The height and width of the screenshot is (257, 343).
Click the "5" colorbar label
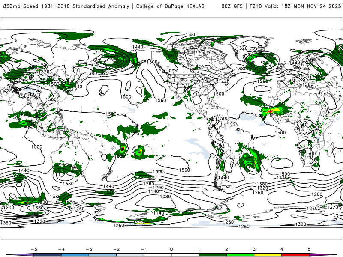309,249
